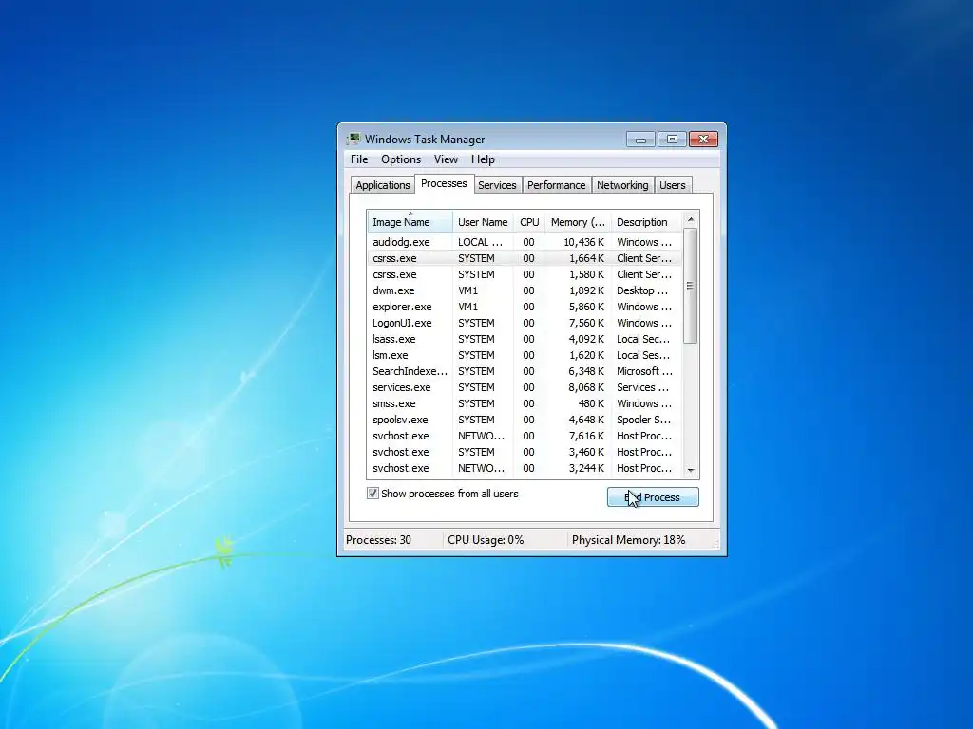
Task: Select the explorer.exe process
Action: click(525, 307)
